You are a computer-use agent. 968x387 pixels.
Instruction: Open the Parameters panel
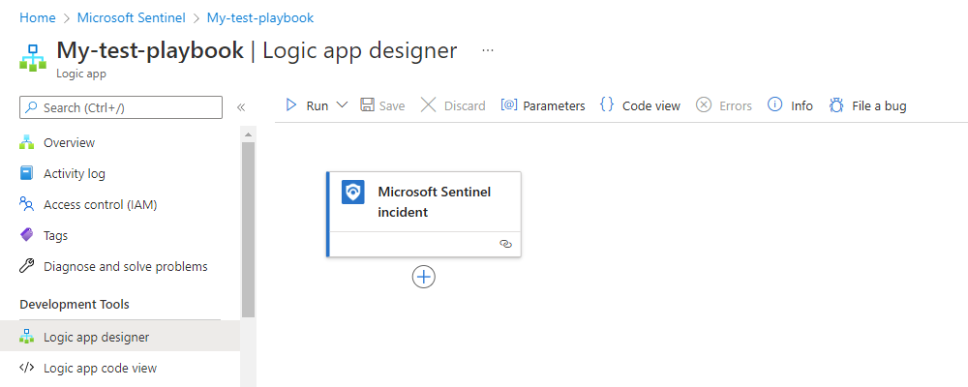543,105
